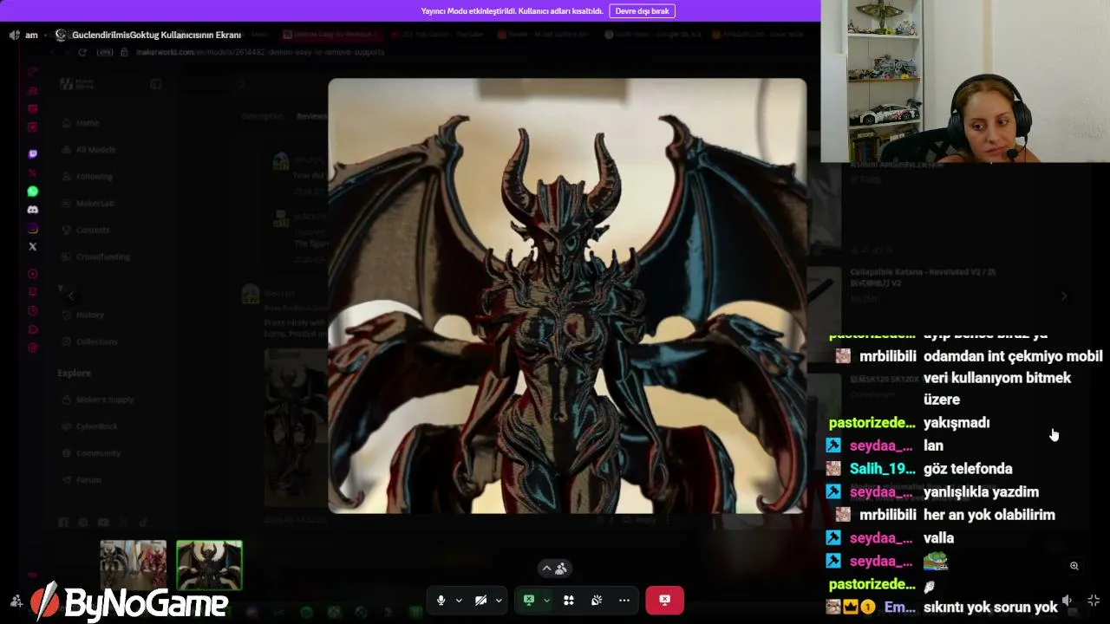Open CyberBrick in Explore section
The width and height of the screenshot is (1110, 624).
[96, 426]
